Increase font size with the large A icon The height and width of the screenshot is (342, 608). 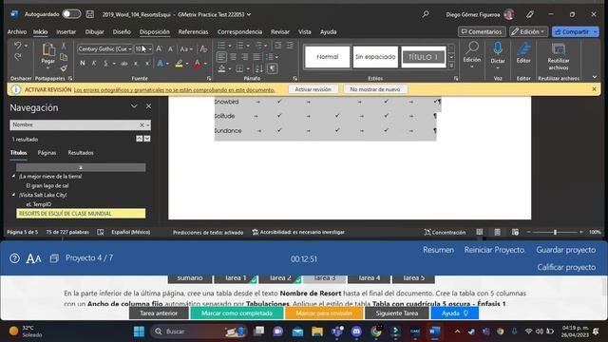159,48
